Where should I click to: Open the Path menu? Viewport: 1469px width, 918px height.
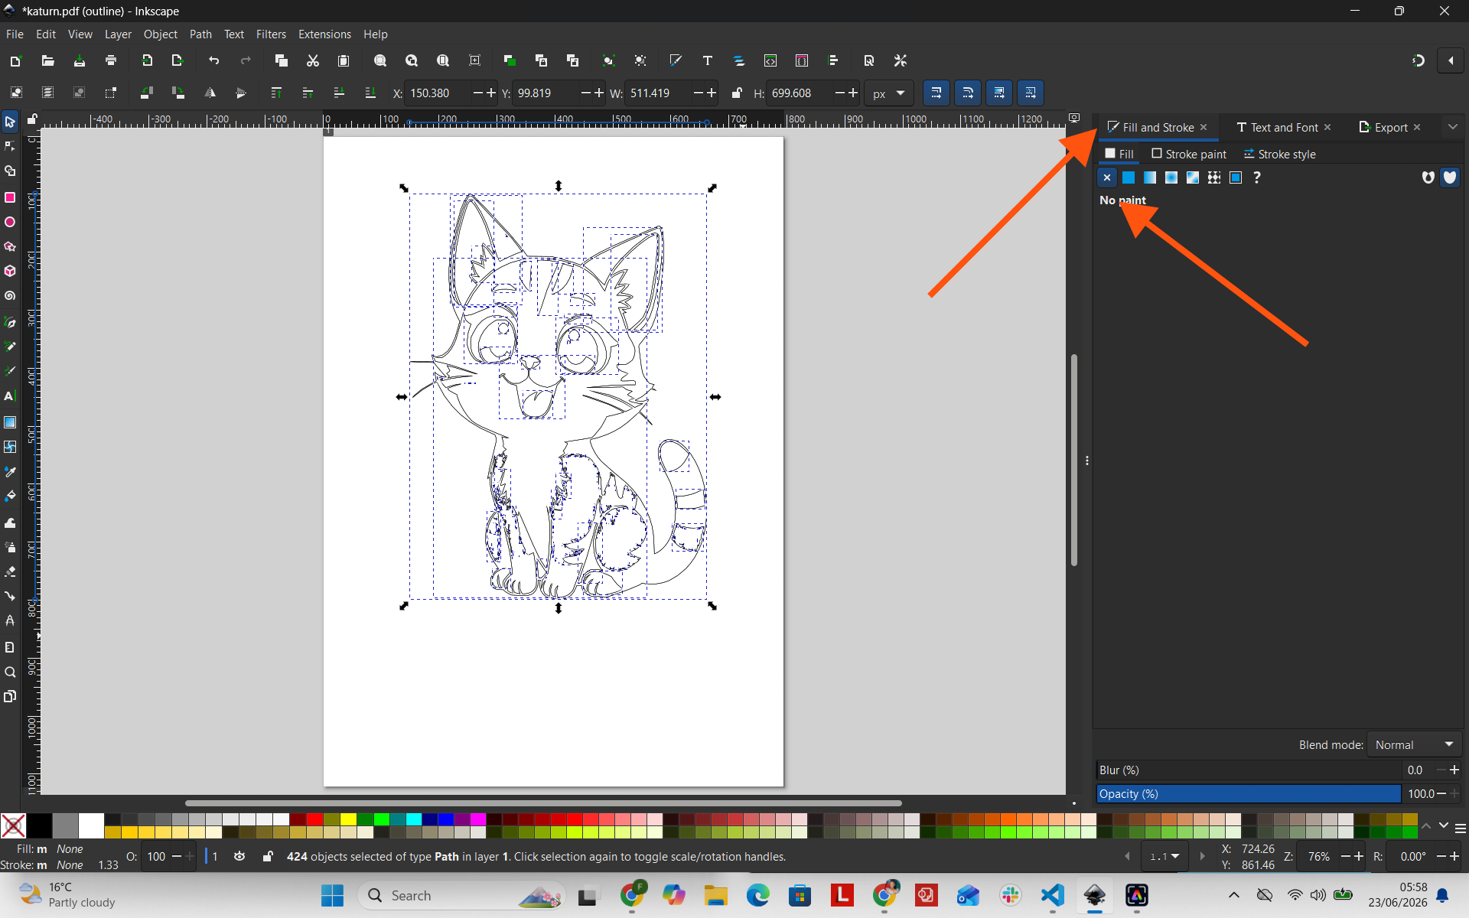[200, 34]
